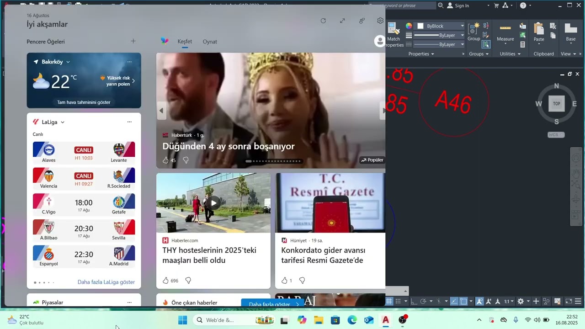Image resolution: width=585 pixels, height=329 pixels.
Task: Toggle Ortho mode in status bar
Action: 414,302
